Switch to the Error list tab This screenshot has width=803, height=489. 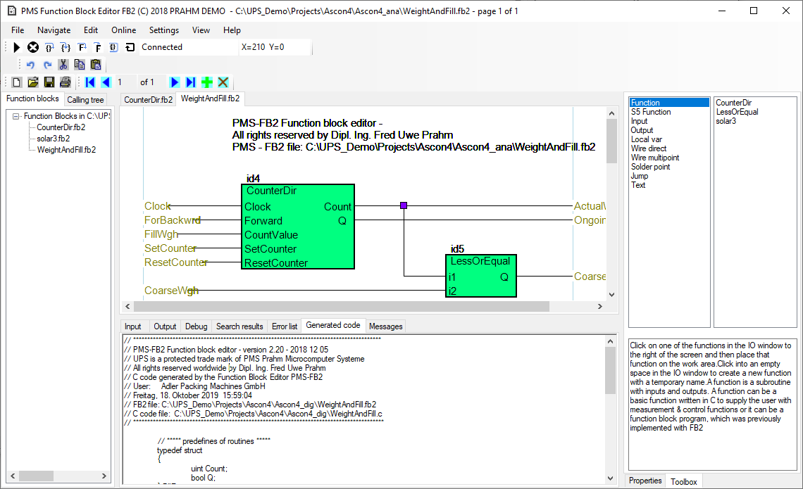[x=284, y=326]
